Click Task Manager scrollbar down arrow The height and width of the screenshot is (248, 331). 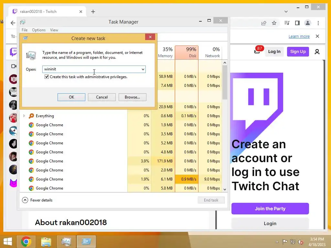tap(225, 189)
